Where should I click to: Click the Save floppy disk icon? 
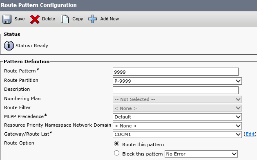[x=7, y=19]
